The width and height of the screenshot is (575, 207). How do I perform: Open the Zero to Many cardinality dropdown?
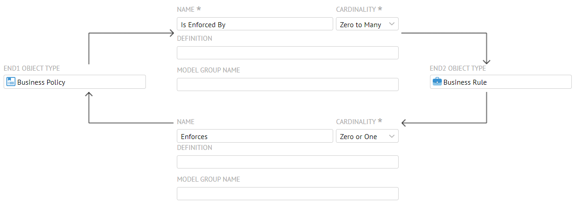coord(367,24)
